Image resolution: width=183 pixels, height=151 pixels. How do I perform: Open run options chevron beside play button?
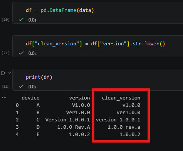(9, 73)
